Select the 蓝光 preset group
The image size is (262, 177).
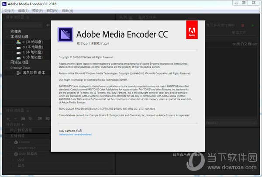coord(21,166)
